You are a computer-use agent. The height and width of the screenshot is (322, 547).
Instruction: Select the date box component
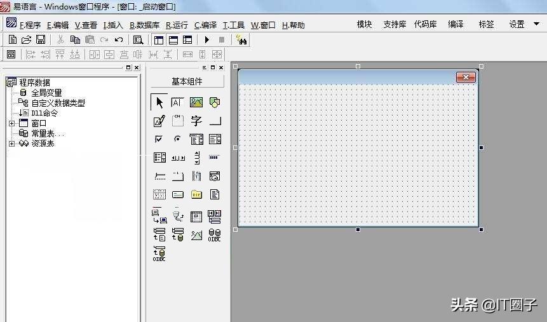[215, 176]
